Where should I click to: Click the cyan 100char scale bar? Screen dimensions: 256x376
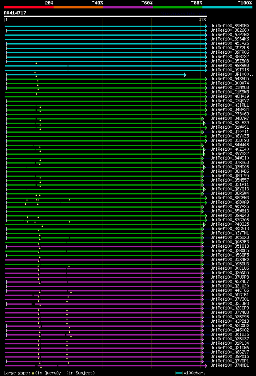[179, 373]
